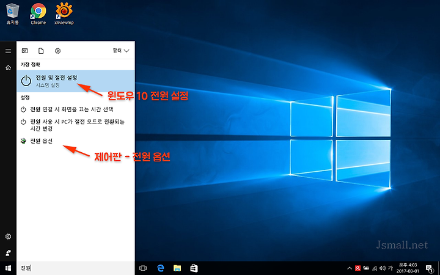Focus the search box containing 전원
Screen dimensions: 440x275
coord(76,268)
